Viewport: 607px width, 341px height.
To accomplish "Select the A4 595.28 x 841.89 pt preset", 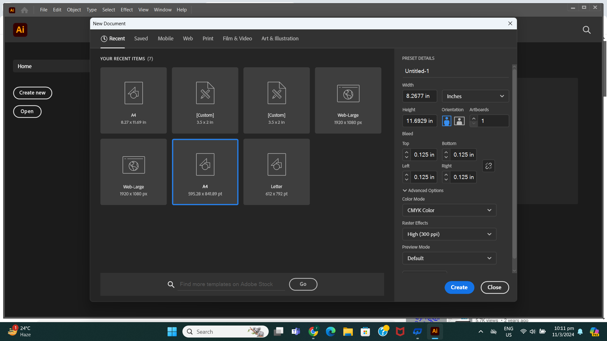I will pos(205,172).
